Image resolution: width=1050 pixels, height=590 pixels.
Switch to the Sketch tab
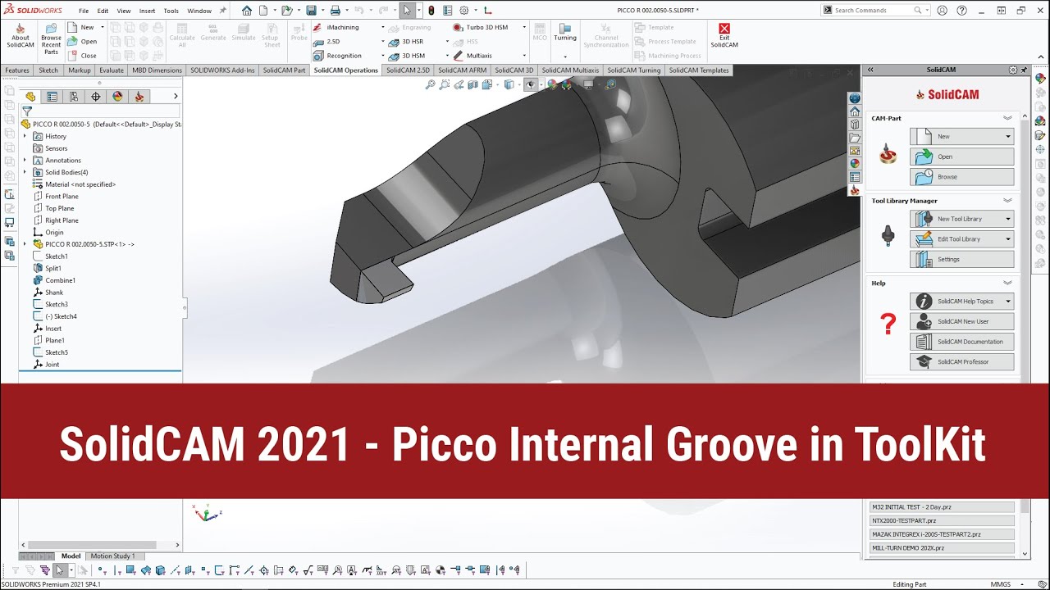(x=48, y=70)
